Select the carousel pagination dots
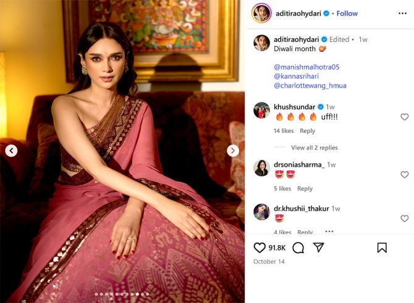414x303 pixels. 122,294
